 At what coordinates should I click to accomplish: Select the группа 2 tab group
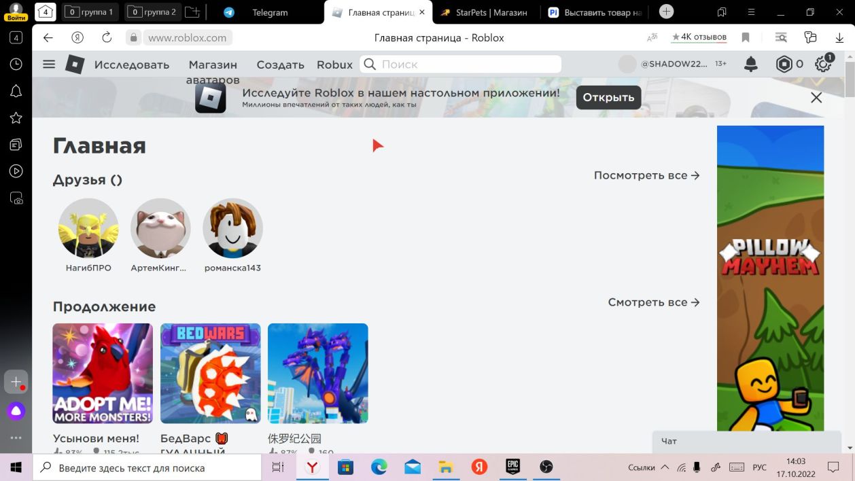click(153, 12)
